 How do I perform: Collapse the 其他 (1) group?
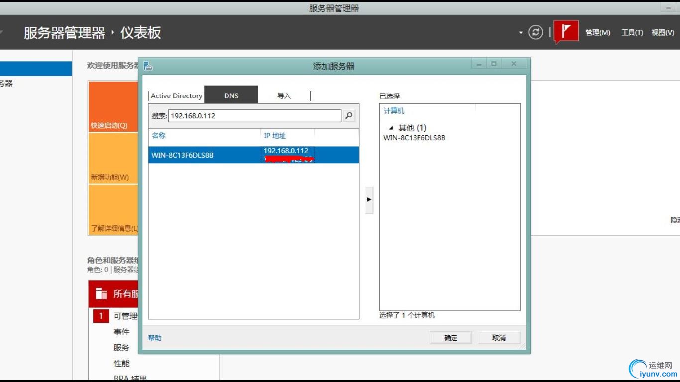click(x=391, y=128)
